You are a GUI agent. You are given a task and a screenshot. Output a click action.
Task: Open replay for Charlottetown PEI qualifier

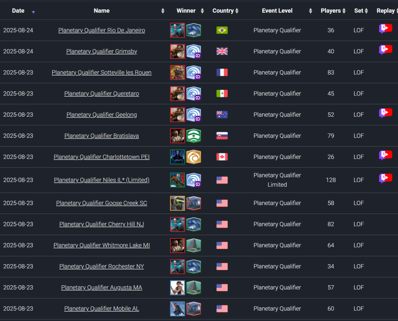click(385, 155)
